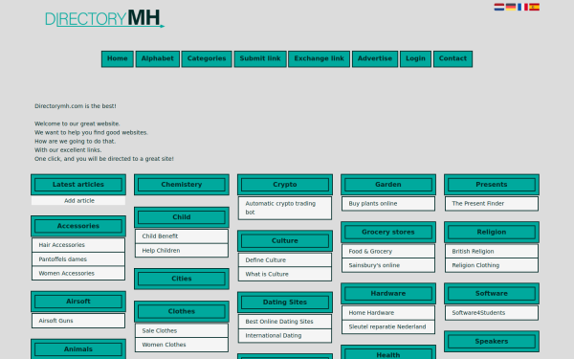Screen dimensions: 574x359
Task: Go to the Alphabet page
Action: (x=158, y=59)
